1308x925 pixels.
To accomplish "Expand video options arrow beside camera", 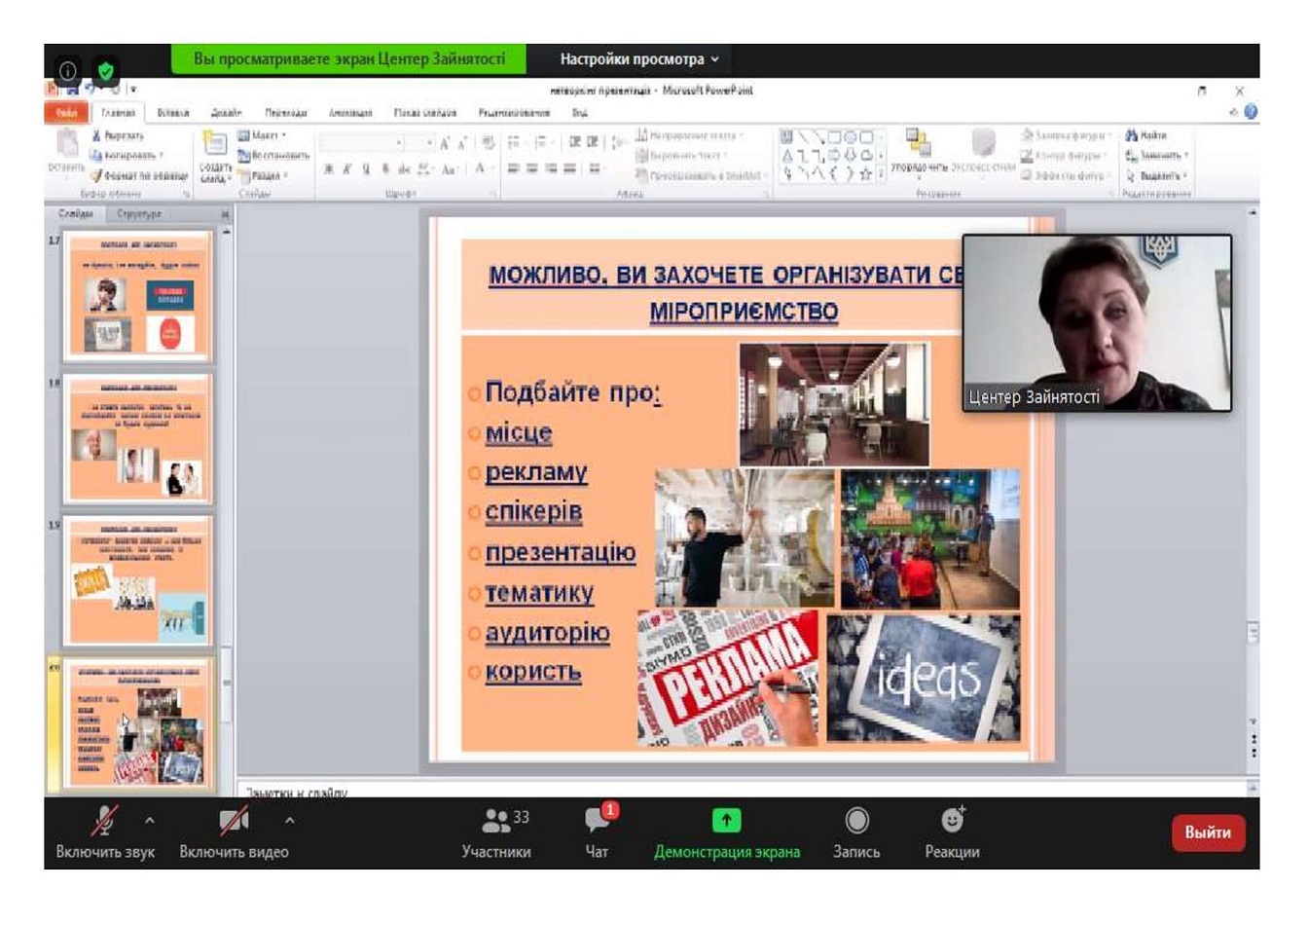I will coord(289,821).
